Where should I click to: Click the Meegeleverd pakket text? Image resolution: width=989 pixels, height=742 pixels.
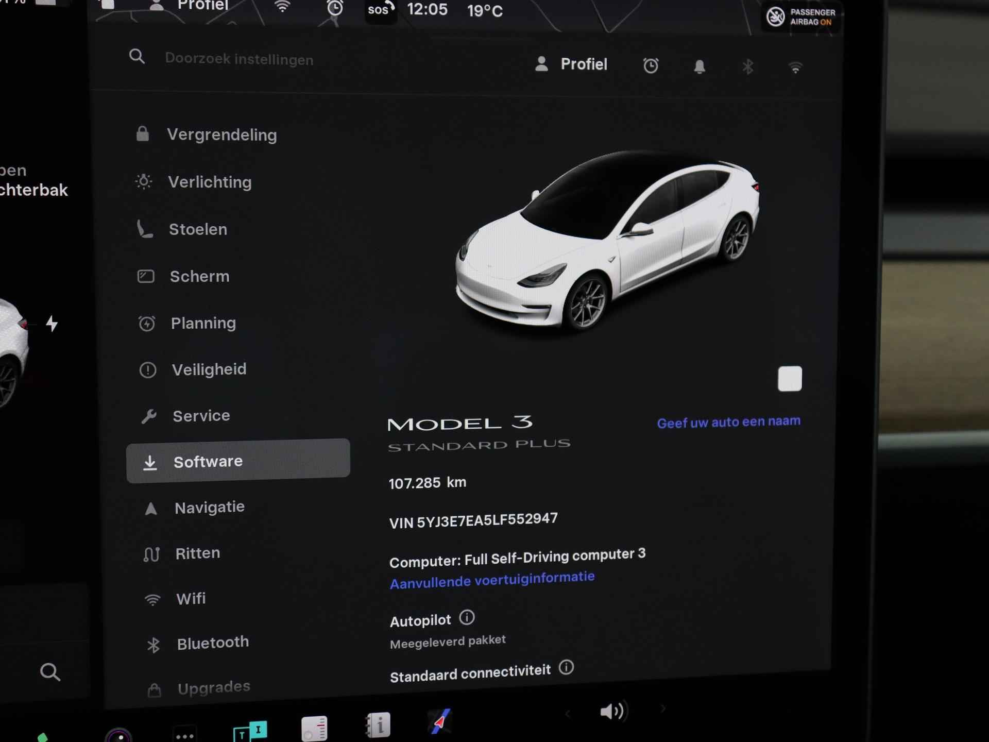click(x=448, y=642)
